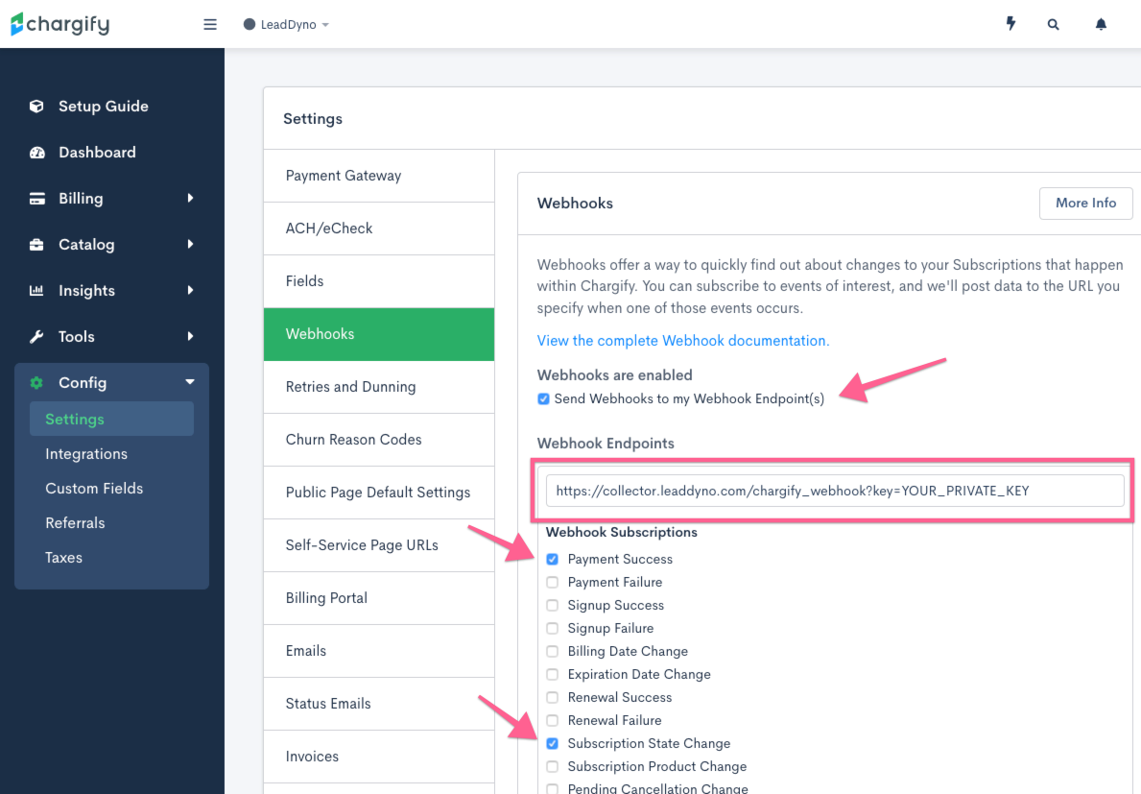Open the search magnifier icon
Image resolution: width=1141 pixels, height=794 pixels.
click(x=1053, y=24)
